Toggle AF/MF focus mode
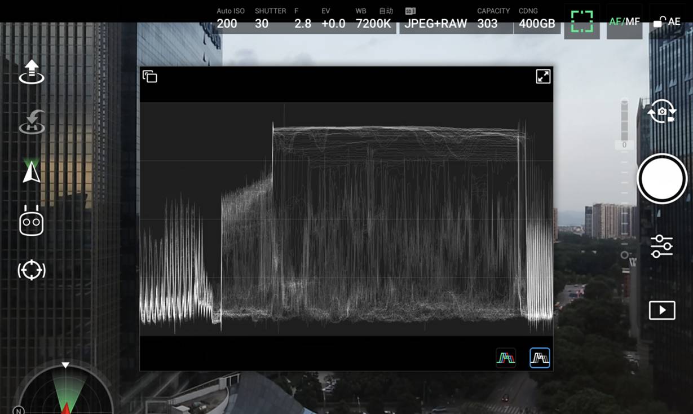The width and height of the screenshot is (693, 414). (624, 22)
